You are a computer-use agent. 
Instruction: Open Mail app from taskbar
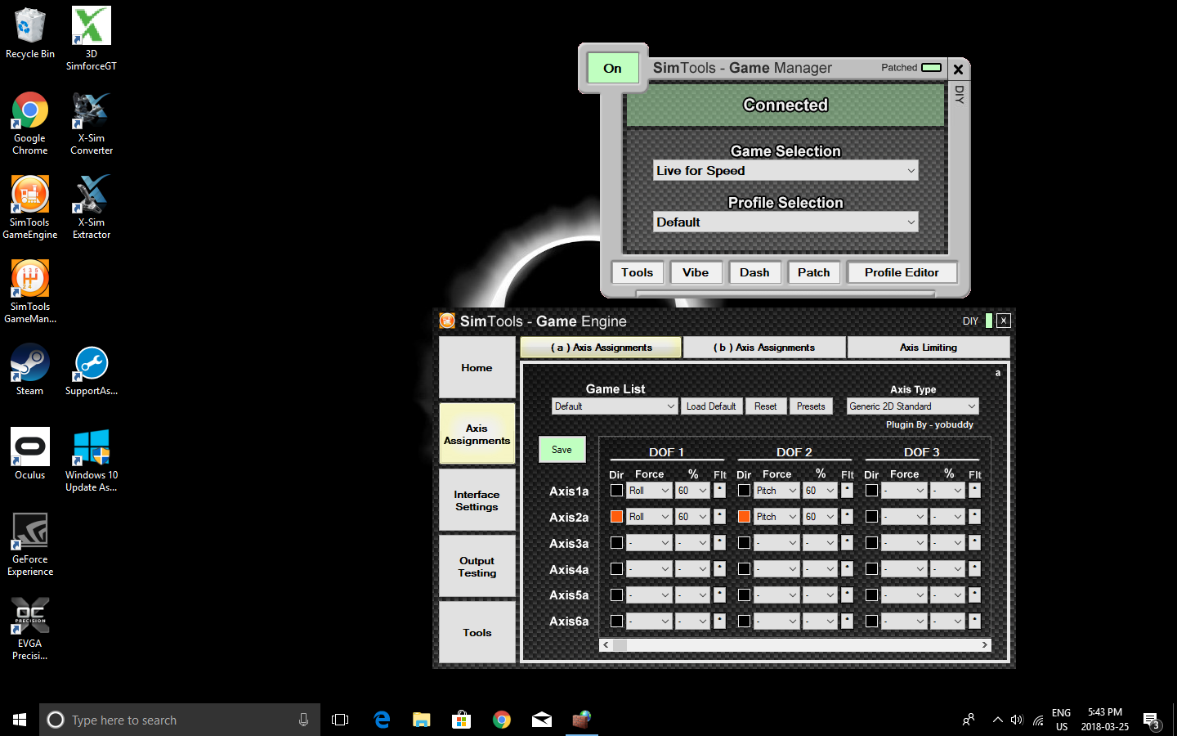542,720
